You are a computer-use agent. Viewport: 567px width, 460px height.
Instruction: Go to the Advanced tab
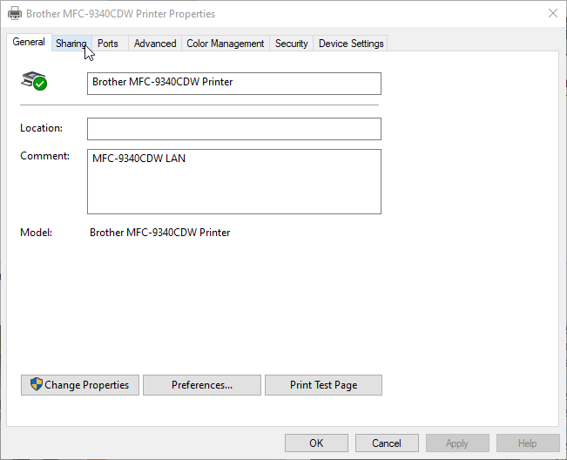155,44
